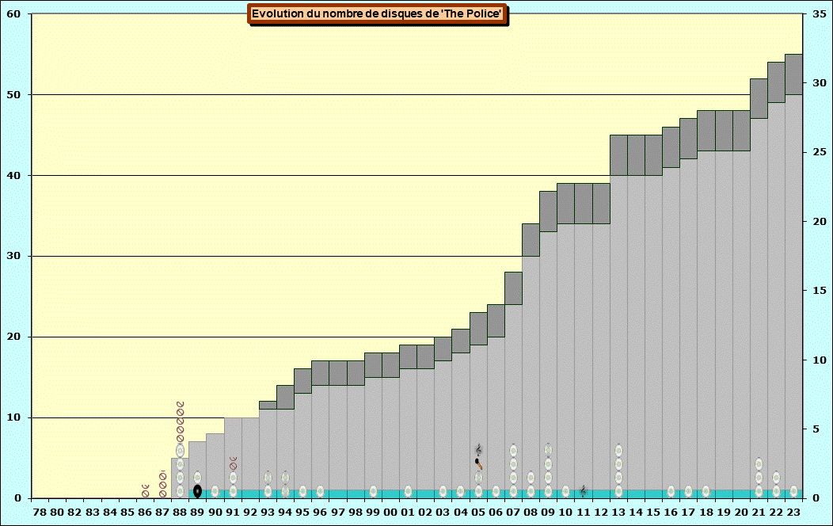
Task: Click the CD icon above year 04
Action: pyautogui.click(x=461, y=491)
